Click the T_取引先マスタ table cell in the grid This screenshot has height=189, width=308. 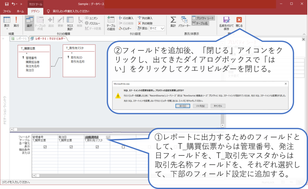click(x=97, y=140)
